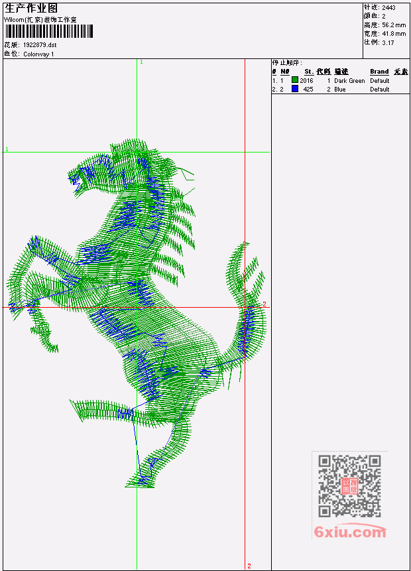This screenshot has height=571, width=411.
Task: Click the '生产作业图' title
Action: pos(31,9)
